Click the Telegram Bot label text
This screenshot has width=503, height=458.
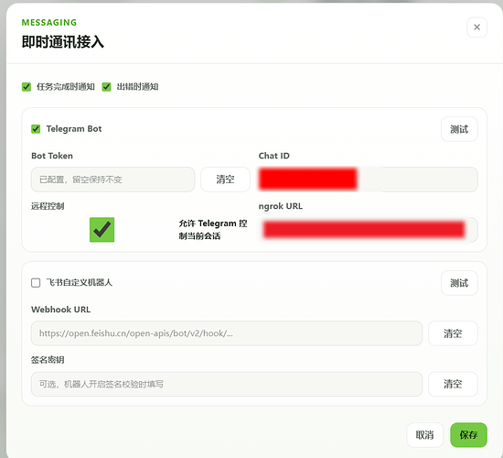click(x=74, y=129)
